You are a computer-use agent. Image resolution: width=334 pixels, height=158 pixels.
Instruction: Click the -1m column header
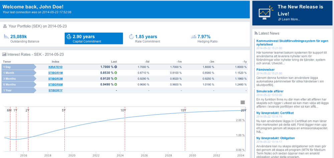pos(179,62)
